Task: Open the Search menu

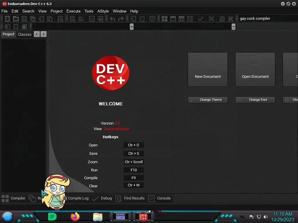Action: click(x=28, y=11)
